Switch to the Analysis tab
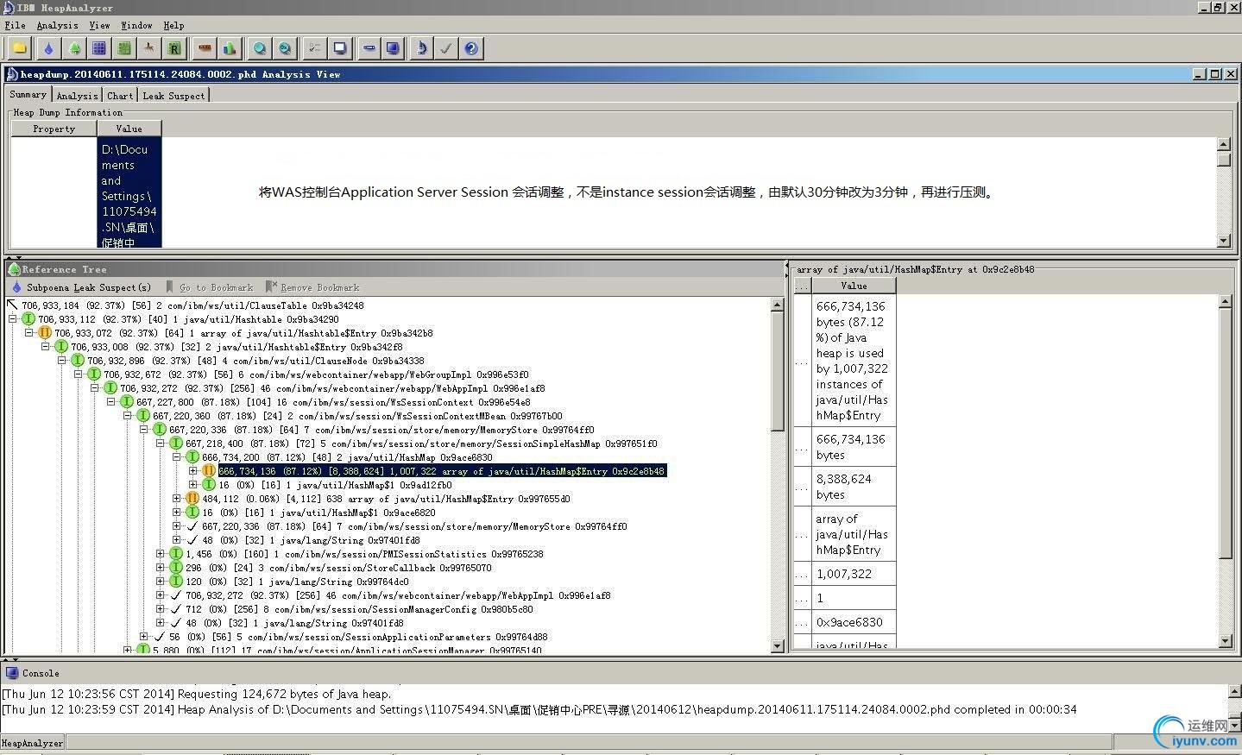The height and width of the screenshot is (755, 1242). (x=77, y=96)
